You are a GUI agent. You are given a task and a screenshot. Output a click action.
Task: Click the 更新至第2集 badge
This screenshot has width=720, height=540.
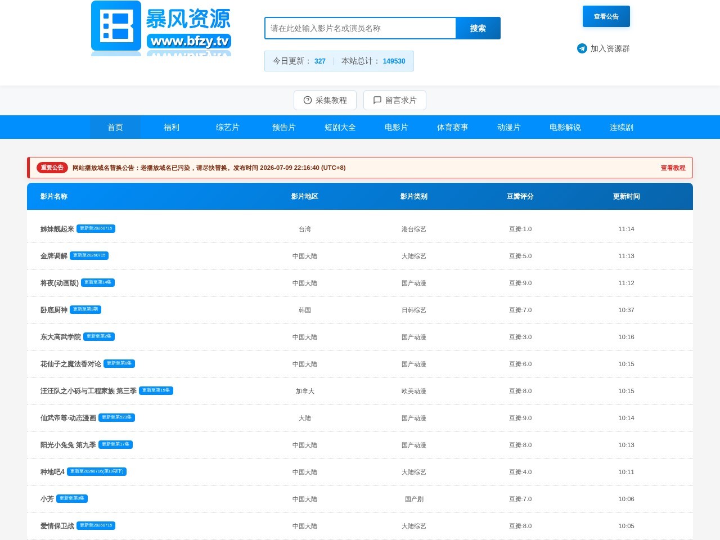click(99, 336)
